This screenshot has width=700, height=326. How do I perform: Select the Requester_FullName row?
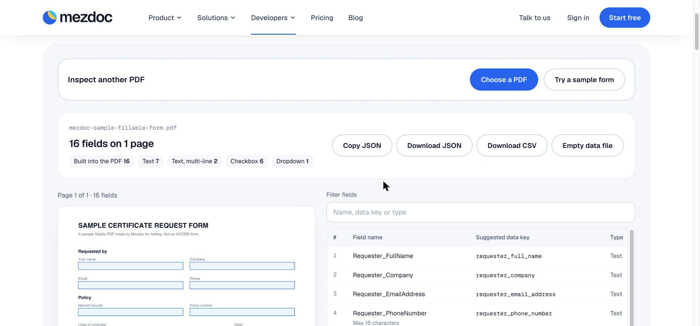477,256
